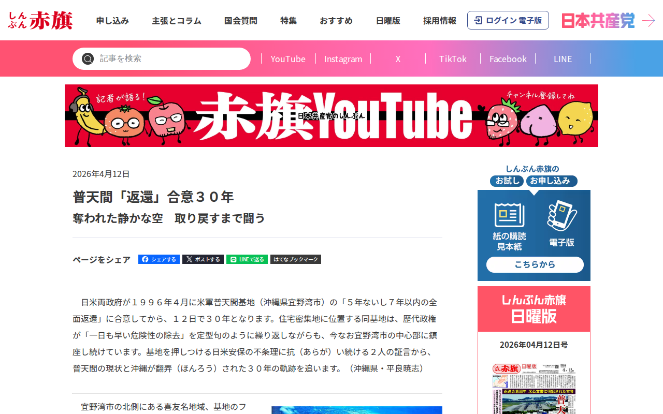Click the 赤旗YouTube banner
663x414 pixels.
click(x=331, y=115)
